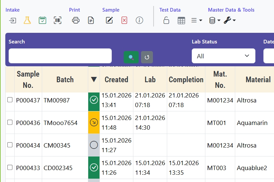Sort by the Sample No. column header
Screen dimensions: 274x182
[28, 80]
